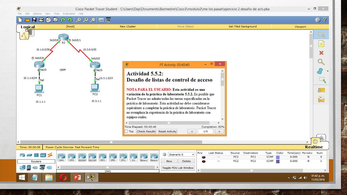The width and height of the screenshot is (347, 195).
Task: Print the workspace with the printer icon
Action: (41, 20)
